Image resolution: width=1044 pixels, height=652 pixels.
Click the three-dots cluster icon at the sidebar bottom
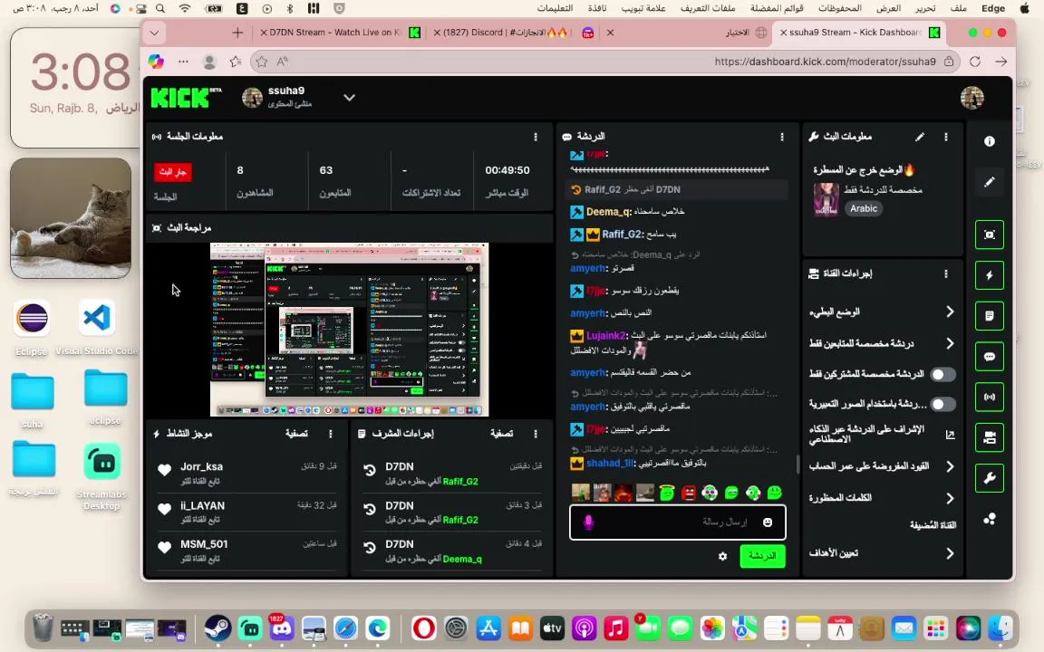[990, 519]
